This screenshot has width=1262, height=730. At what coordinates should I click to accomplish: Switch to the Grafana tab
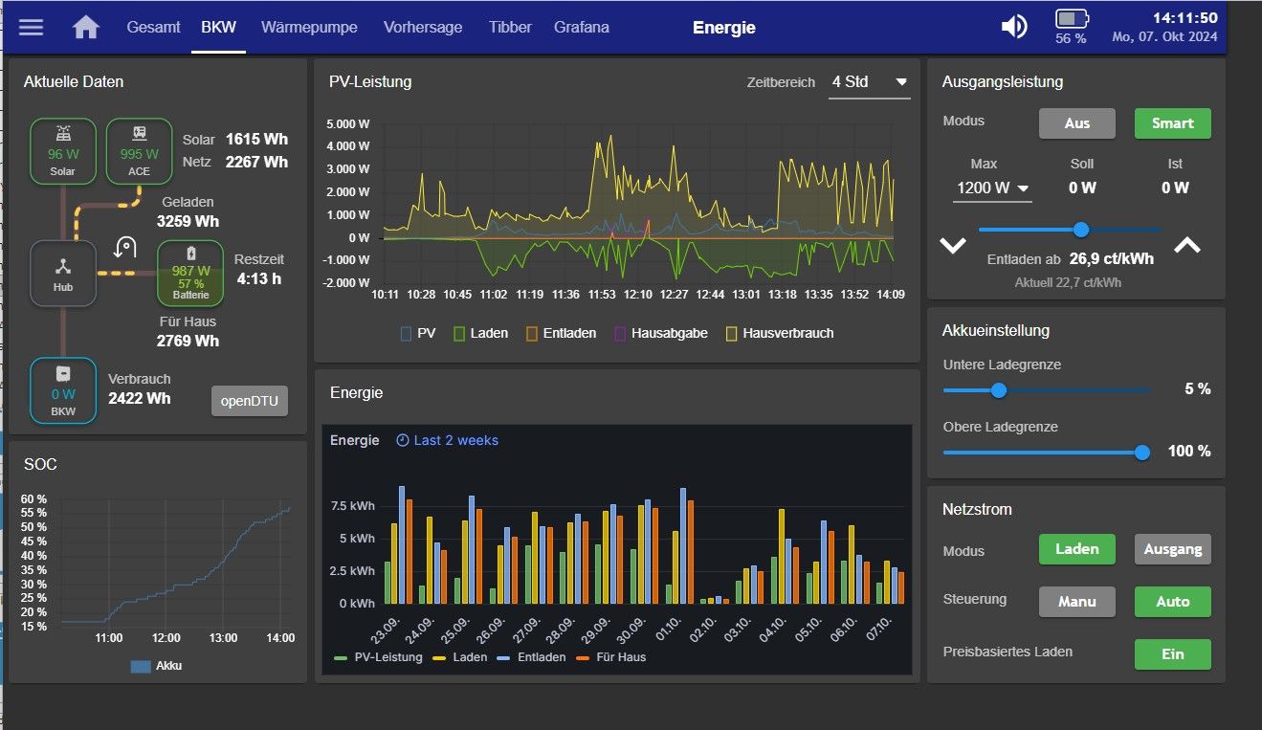pyautogui.click(x=581, y=27)
